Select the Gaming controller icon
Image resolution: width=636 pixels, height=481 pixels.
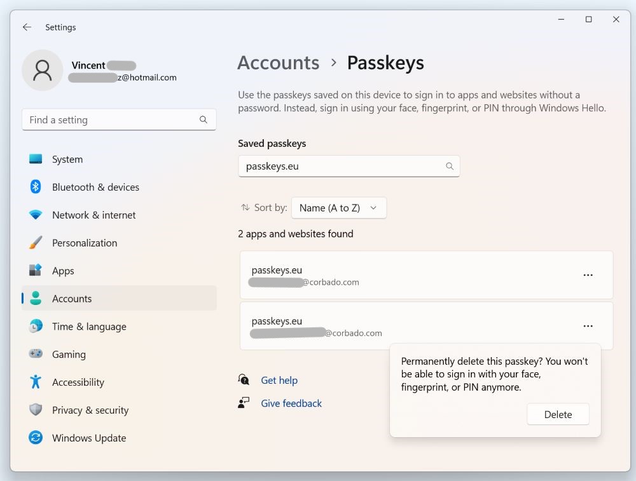[x=36, y=355]
